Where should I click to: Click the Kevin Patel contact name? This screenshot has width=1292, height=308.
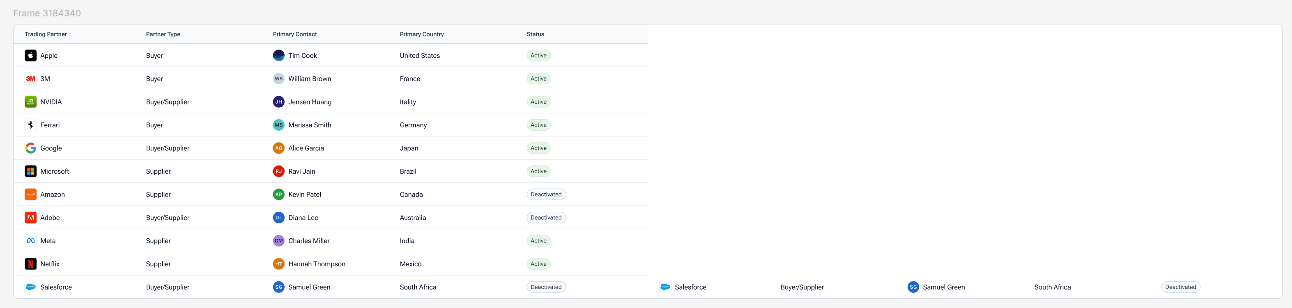(x=305, y=195)
